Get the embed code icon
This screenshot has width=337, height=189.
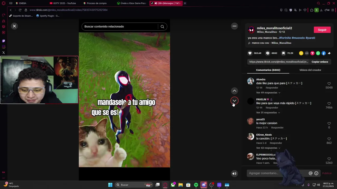(x=307, y=53)
